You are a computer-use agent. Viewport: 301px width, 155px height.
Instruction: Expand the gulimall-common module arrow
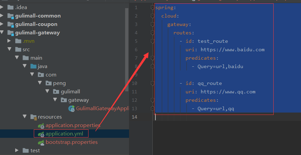[x=2, y=16]
